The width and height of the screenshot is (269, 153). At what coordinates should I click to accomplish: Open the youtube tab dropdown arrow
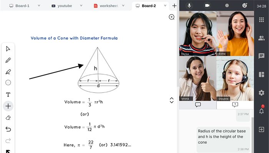tap(81, 6)
